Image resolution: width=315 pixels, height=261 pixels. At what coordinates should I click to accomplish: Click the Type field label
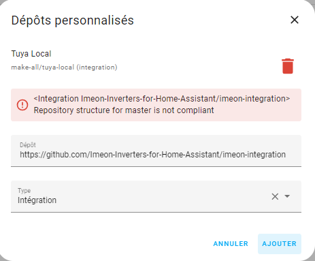click(x=24, y=191)
